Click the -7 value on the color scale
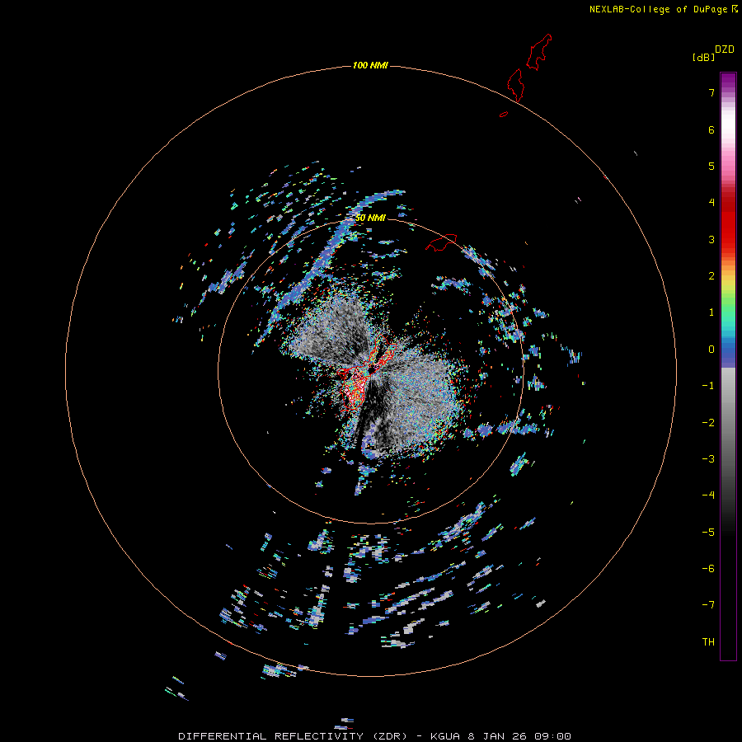Image resolution: width=742 pixels, height=742 pixels. pyautogui.click(x=708, y=605)
